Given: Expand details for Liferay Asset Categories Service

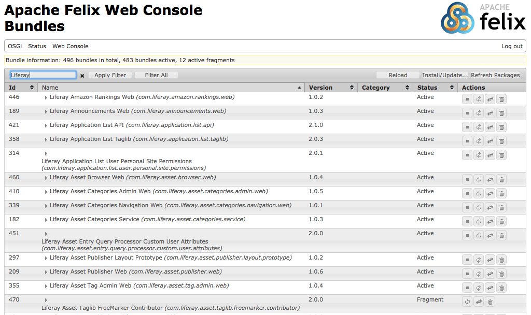Looking at the screenshot, I should (x=46, y=220).
